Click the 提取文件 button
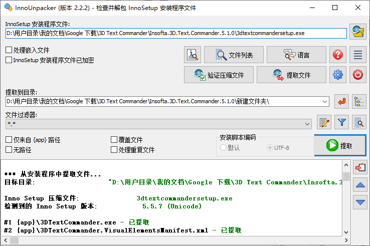The image size is (370, 246). click(291, 75)
